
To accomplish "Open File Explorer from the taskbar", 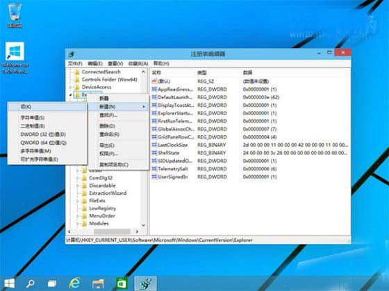I will [x=98, y=283].
